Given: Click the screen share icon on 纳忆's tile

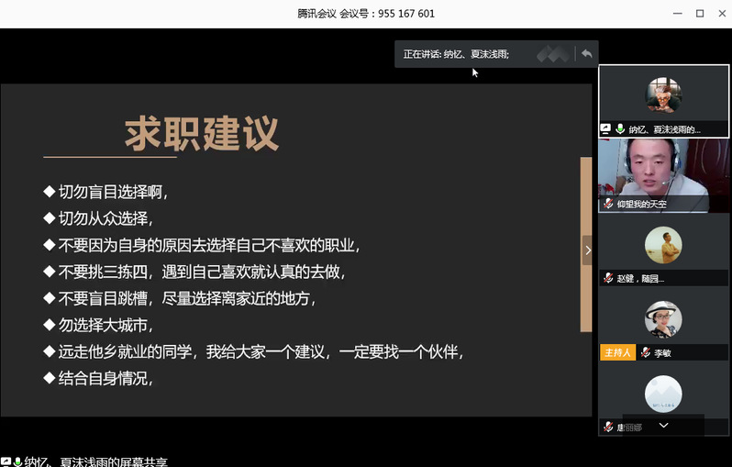Looking at the screenshot, I should pos(605,129).
